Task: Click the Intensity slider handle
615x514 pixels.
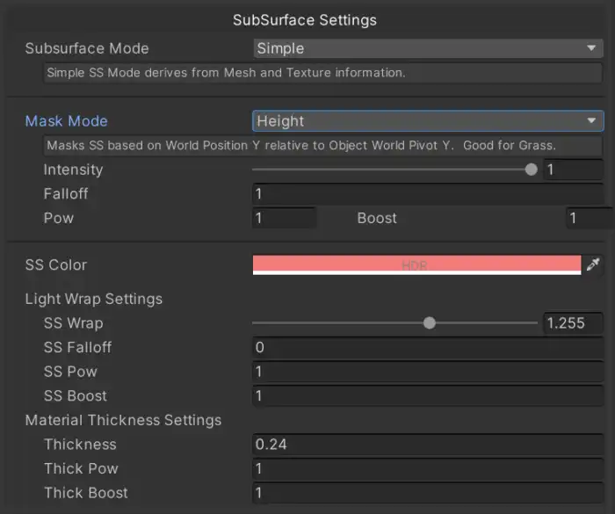Action: coord(531,170)
